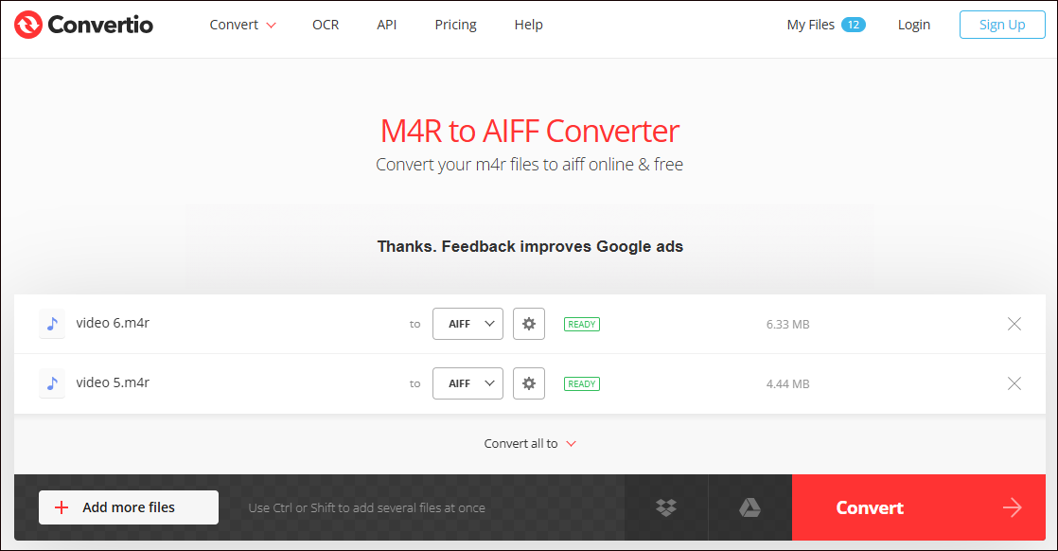Click the plus icon in Add more files
Screen dimensions: 1058x551
[x=62, y=507]
